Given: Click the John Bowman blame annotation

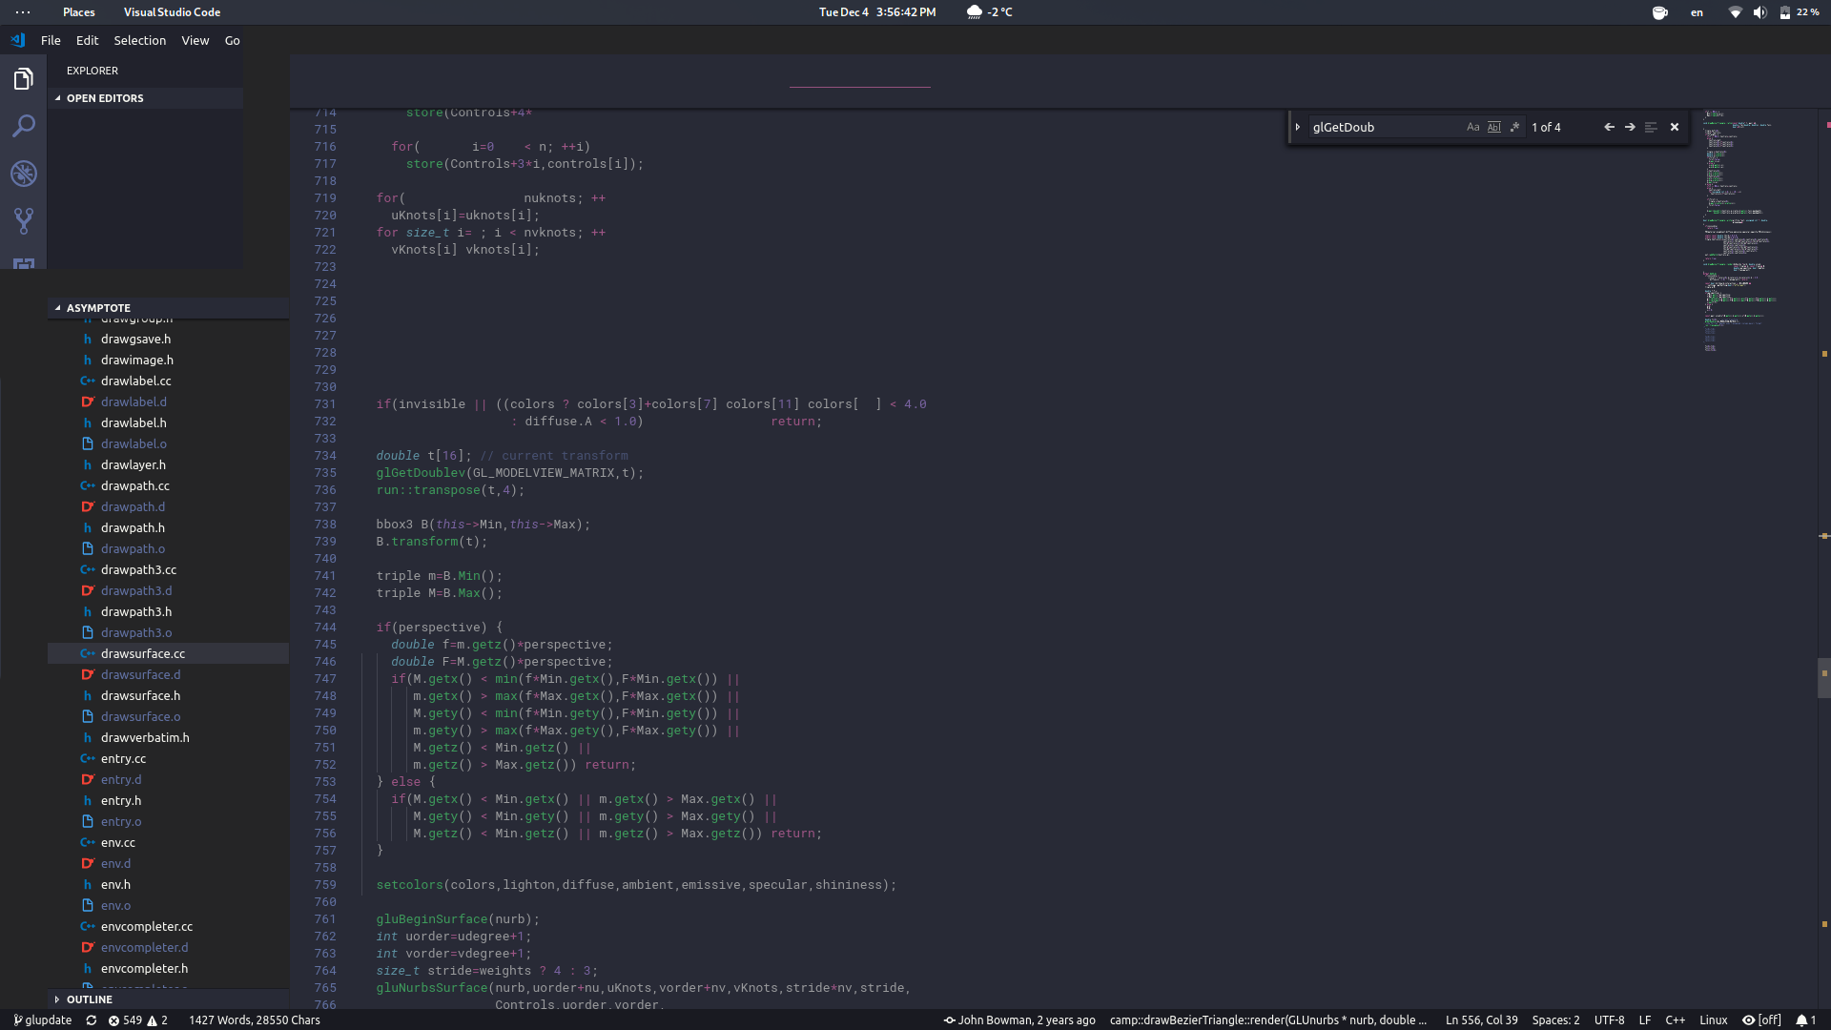Looking at the screenshot, I should (1019, 1020).
